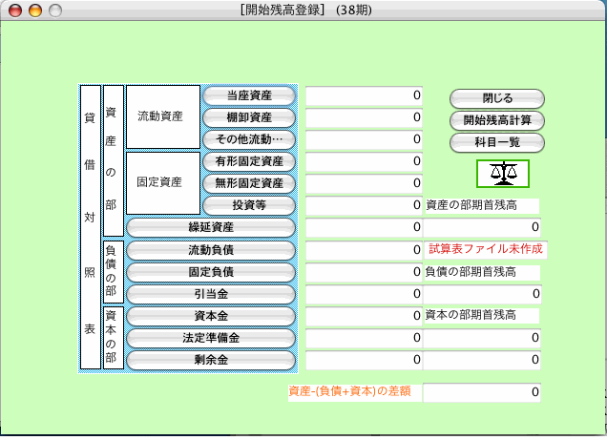Select the 有形固定資産 button

pos(250,161)
